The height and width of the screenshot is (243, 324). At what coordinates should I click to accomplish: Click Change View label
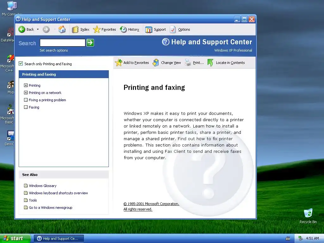tap(171, 63)
